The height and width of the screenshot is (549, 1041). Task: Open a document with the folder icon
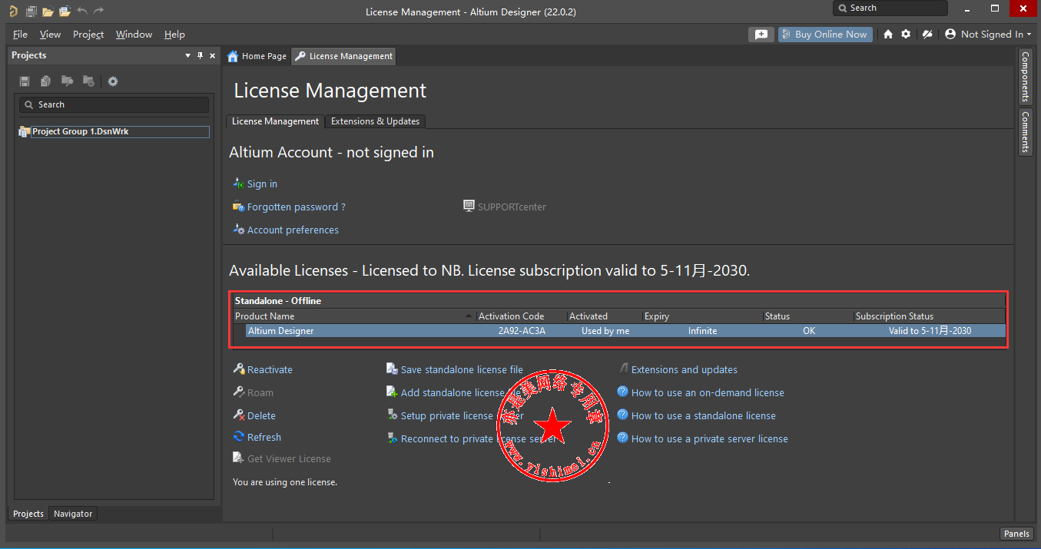click(48, 12)
